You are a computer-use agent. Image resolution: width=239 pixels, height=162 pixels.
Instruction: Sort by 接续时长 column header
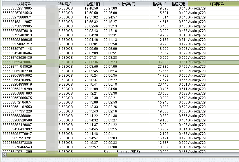[x=160, y=4]
